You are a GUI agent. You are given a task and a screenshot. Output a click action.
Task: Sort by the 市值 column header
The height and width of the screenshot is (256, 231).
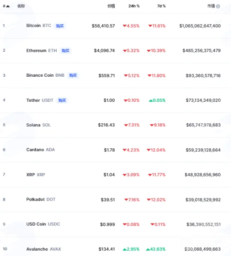click(x=211, y=6)
